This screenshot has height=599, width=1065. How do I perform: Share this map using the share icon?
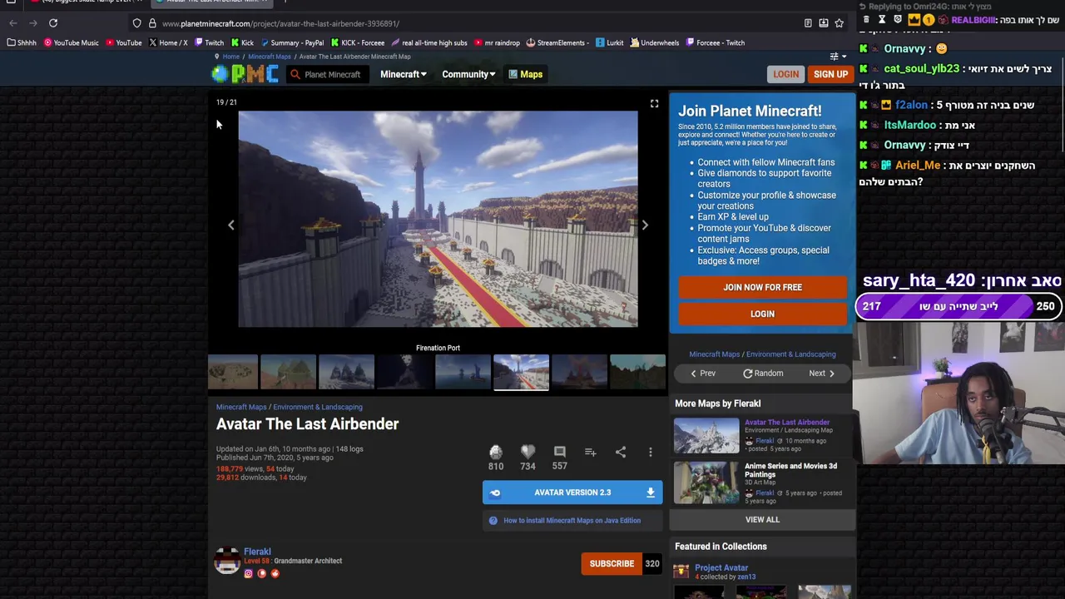click(621, 452)
